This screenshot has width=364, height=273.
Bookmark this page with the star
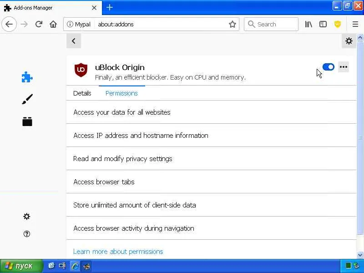click(233, 24)
